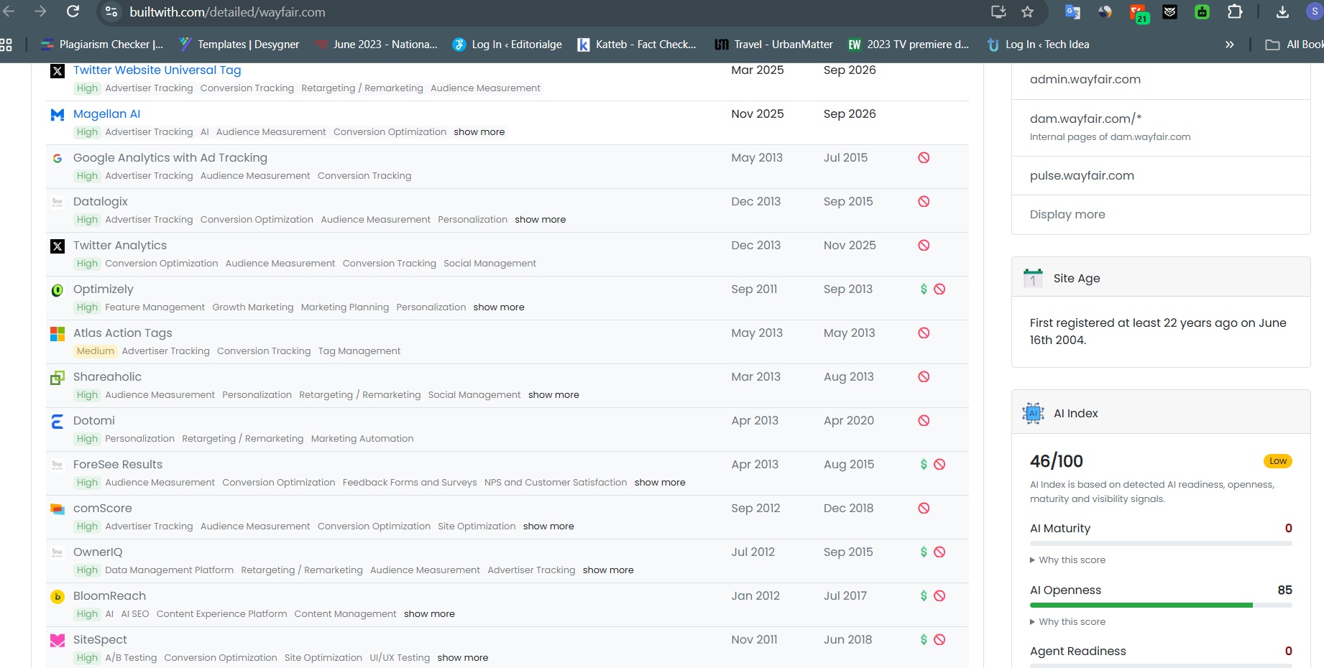Image resolution: width=1324 pixels, height=668 pixels.
Task: Expand Why this score under AI Maturity
Action: (x=1067, y=560)
